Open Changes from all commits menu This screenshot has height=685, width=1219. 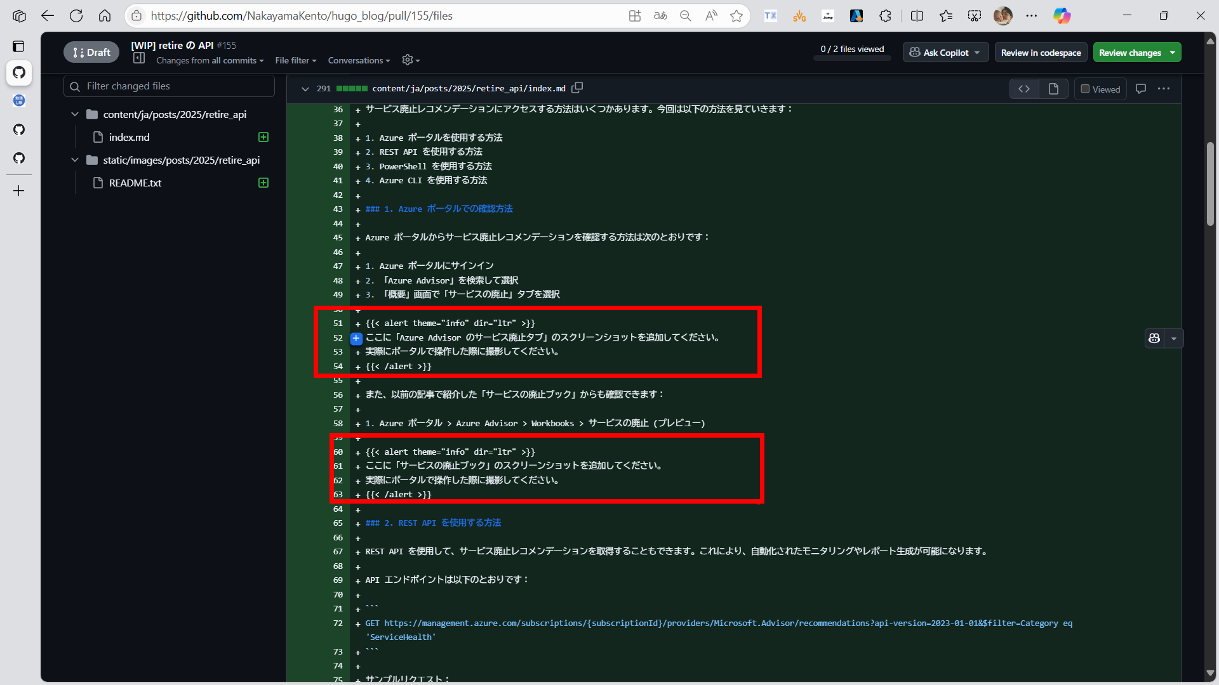coord(210,60)
